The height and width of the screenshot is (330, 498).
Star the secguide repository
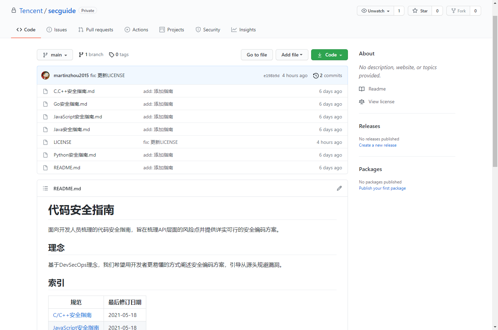(420, 11)
